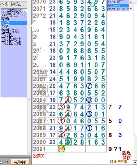Viewport: 137px width, 165px height.
Task: Click the red-circled 4 in row 2084
Action: pyautogui.click(x=68, y=100)
